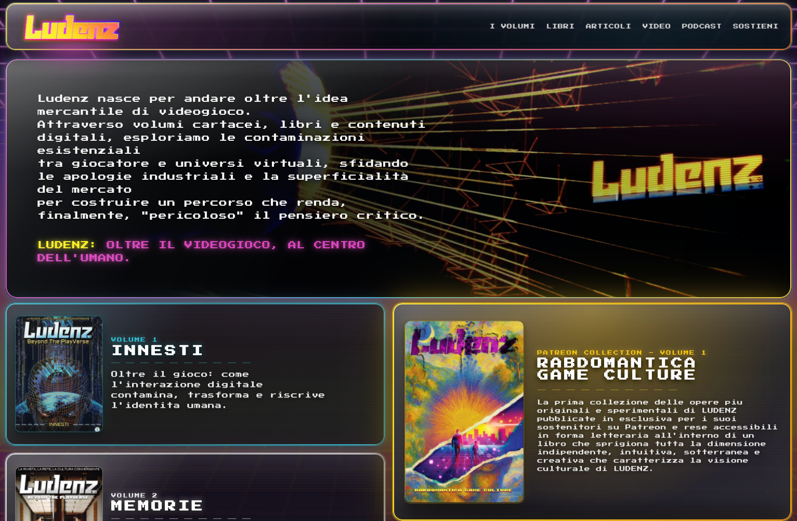797x521 pixels.
Task: Click the slogan 'Oltre il videogioco, al centro dell'umano'
Action: 201,251
